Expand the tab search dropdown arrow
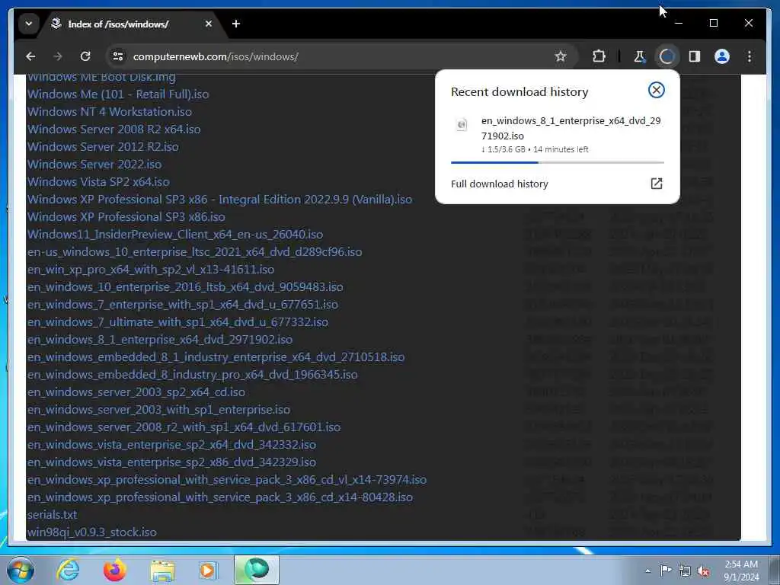The height and width of the screenshot is (585, 780). [29, 24]
